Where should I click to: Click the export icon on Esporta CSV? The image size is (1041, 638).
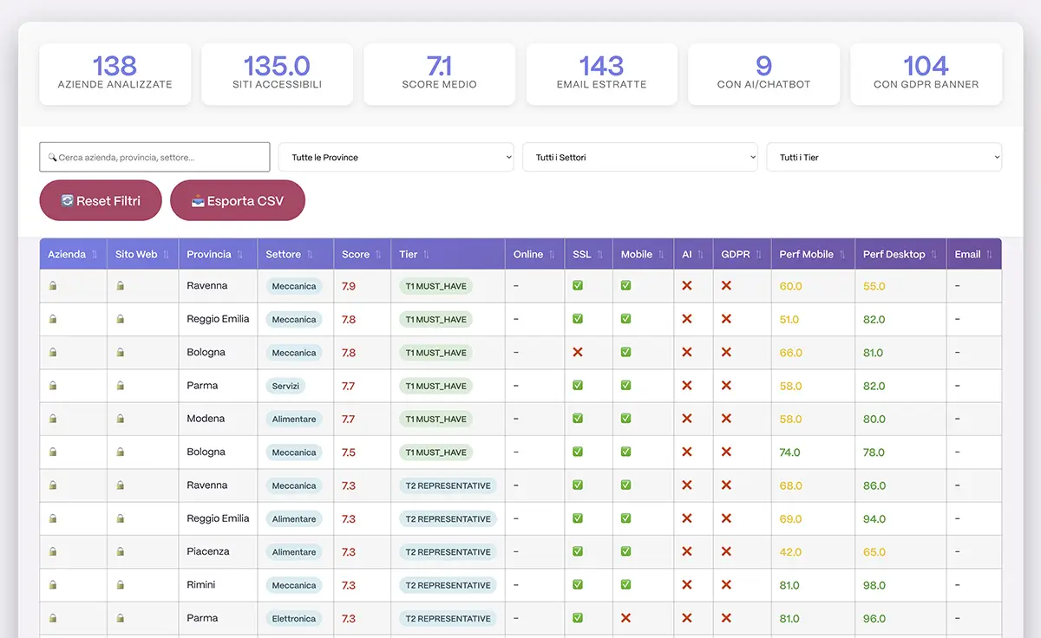click(198, 200)
